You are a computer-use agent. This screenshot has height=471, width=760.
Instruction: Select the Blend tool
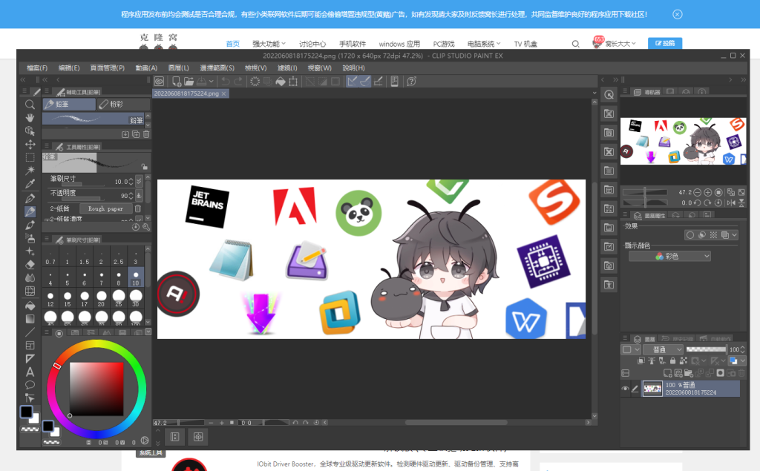click(x=30, y=277)
